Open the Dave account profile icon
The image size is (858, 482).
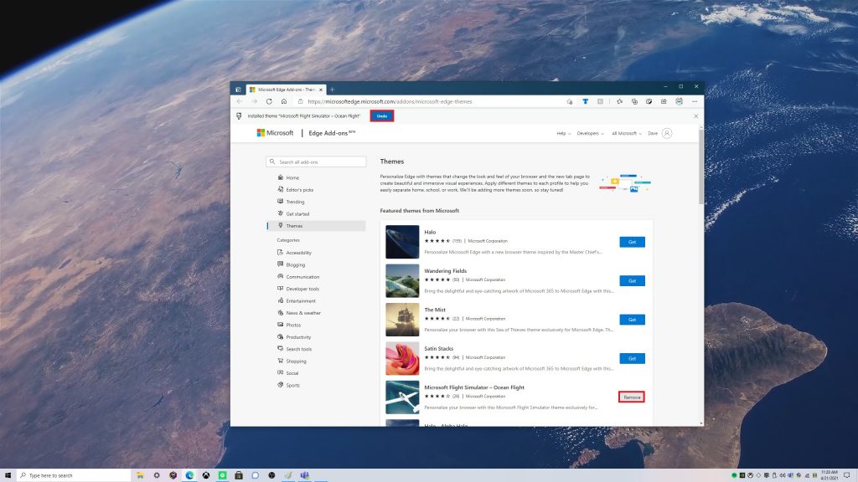(x=666, y=133)
